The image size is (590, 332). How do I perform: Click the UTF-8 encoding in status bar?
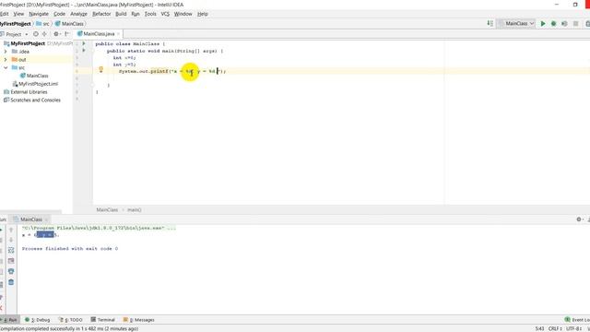tap(573, 328)
